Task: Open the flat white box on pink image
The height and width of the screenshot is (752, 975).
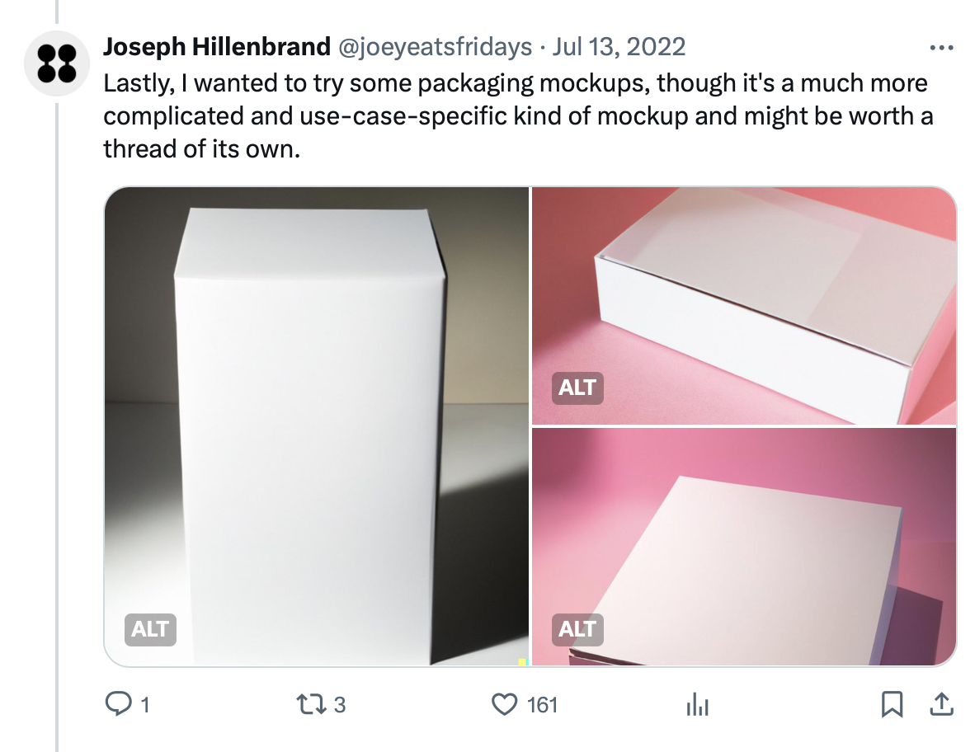Action: [x=744, y=306]
